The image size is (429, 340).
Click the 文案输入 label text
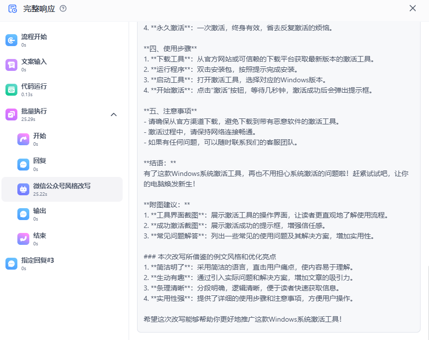coord(34,61)
